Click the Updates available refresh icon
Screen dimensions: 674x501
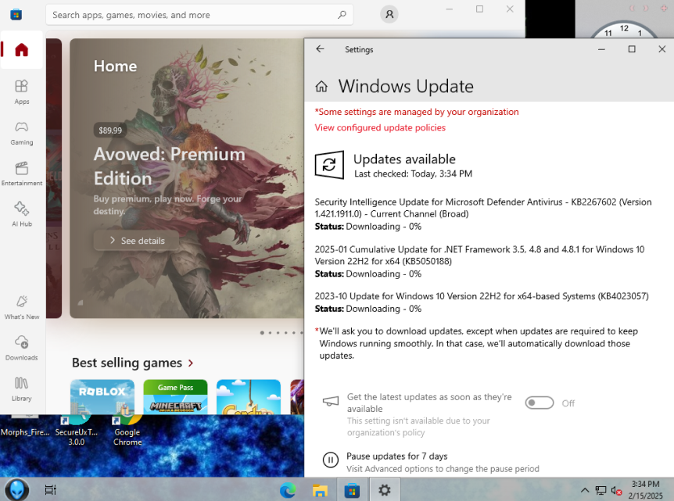329,165
